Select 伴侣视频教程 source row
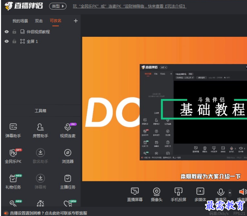 [41, 32]
